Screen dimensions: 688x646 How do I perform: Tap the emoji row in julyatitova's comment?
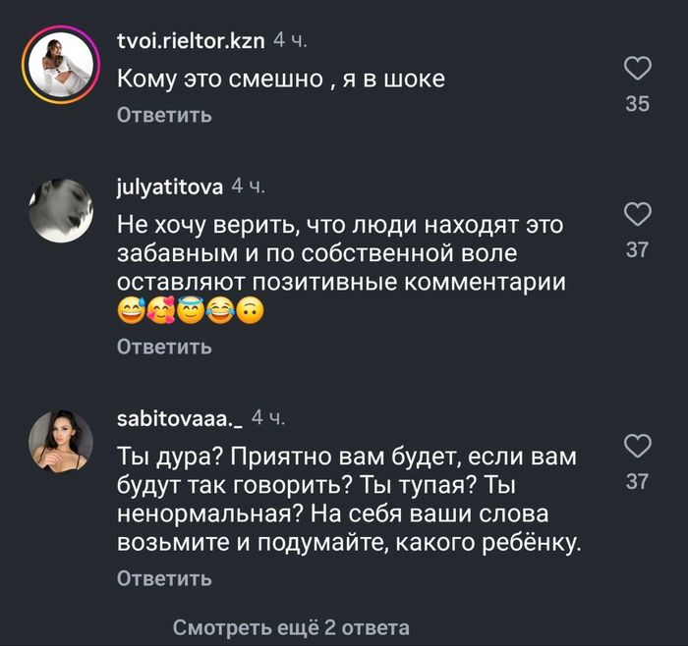191,312
